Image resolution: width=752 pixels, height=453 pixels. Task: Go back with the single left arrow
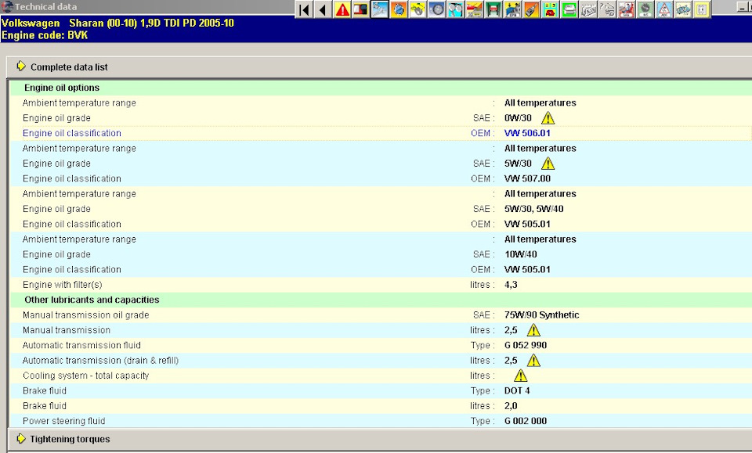[323, 9]
